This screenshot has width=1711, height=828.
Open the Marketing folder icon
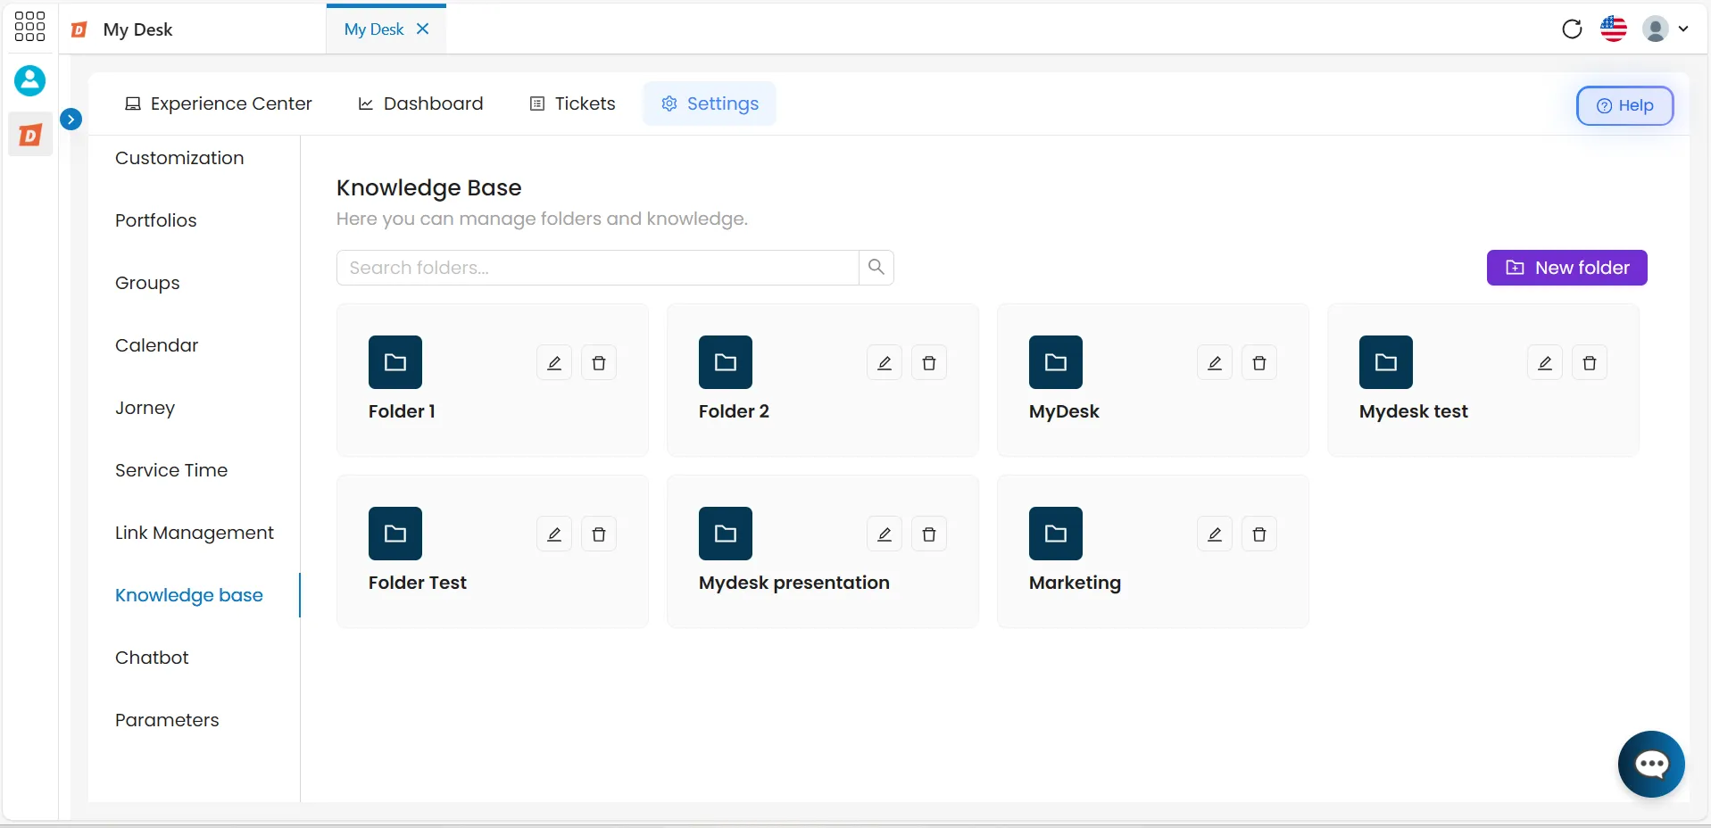1056,534
